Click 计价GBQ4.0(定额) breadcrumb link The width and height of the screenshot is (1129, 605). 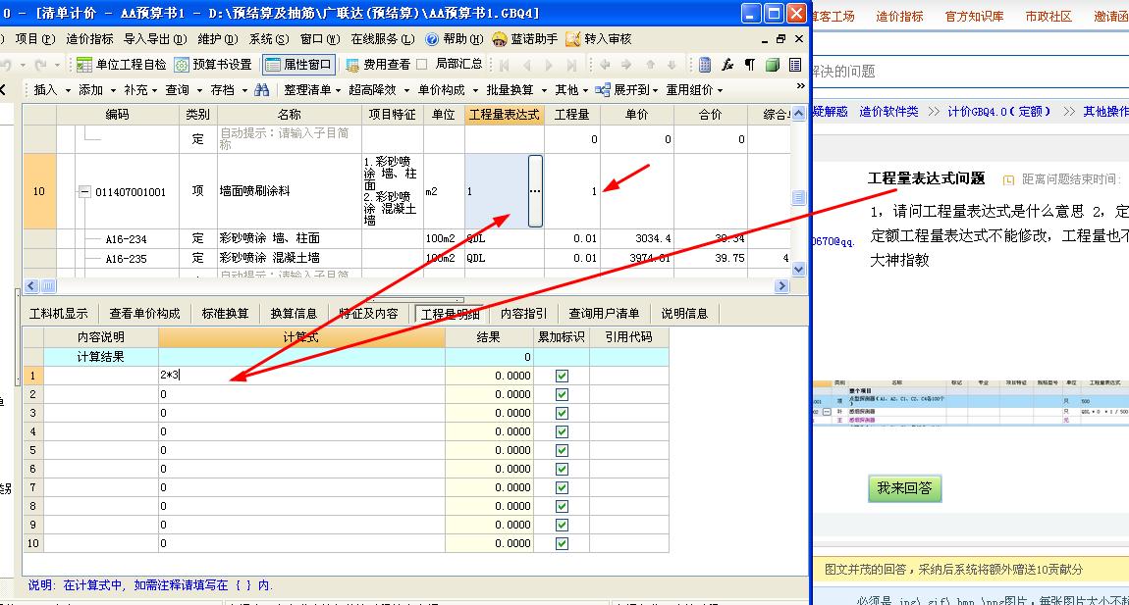[x=998, y=112]
